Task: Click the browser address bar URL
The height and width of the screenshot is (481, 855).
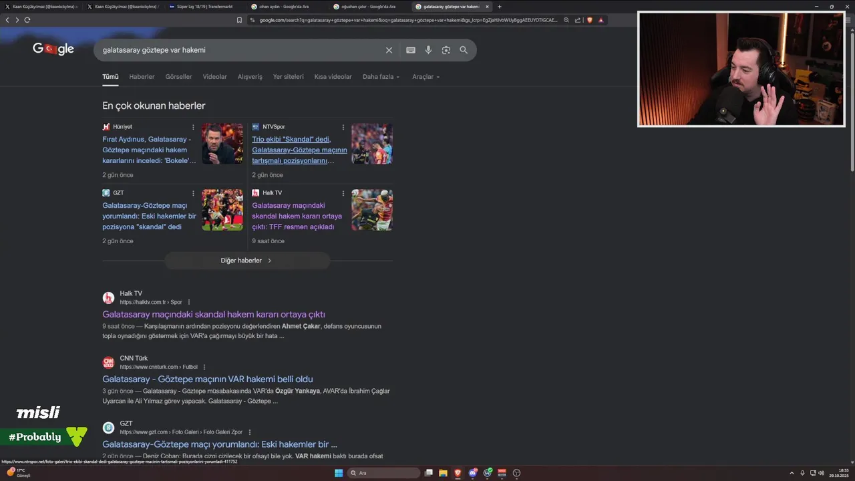Action: tap(407, 20)
